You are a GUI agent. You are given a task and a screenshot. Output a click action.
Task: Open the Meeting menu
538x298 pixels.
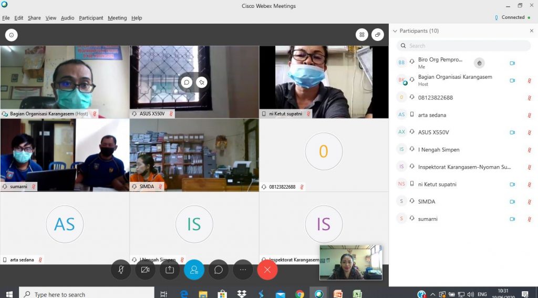coord(117,18)
